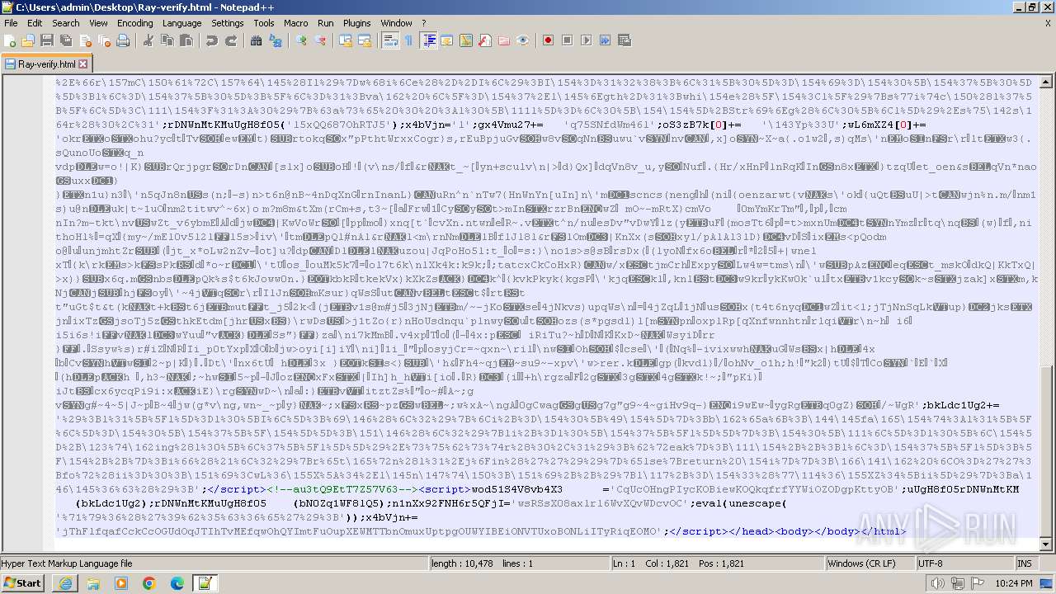Click the Open file toolbar icon

(28, 40)
